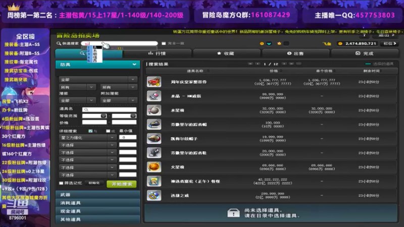Viewport: 404px width, 227px height.
Task: Open the 不选择 dropdown directly below 星之力强化
Action: [87, 145]
